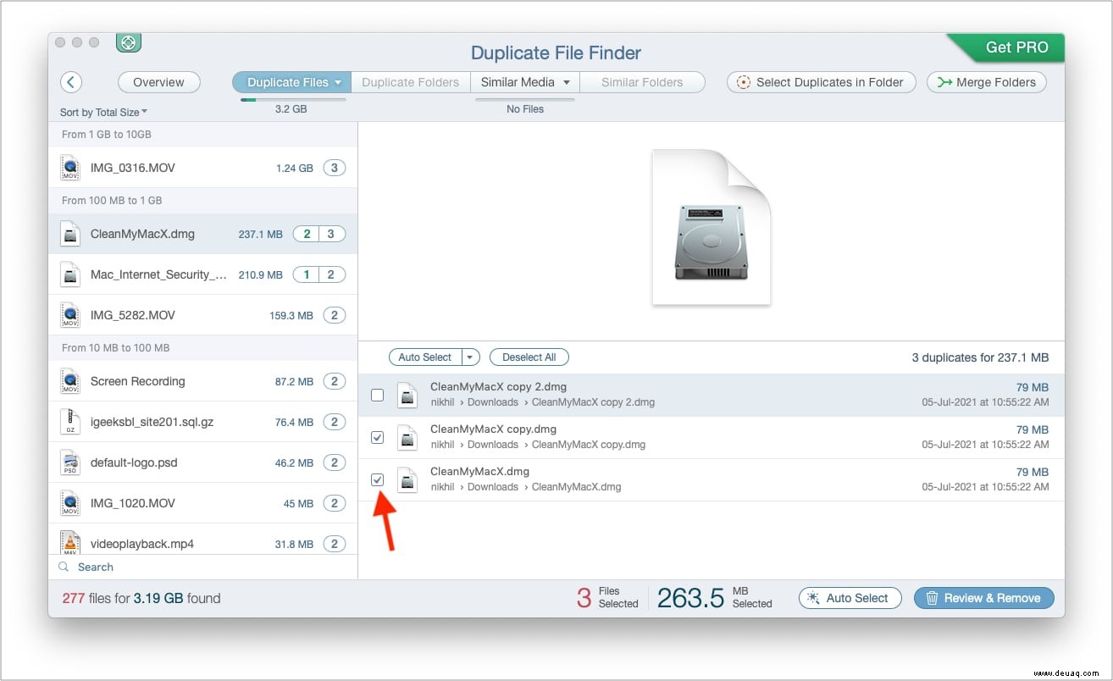Uncheck the CleanMyMacX copy.dmg checkbox
Image resolution: width=1113 pixels, height=681 pixels.
coord(378,437)
